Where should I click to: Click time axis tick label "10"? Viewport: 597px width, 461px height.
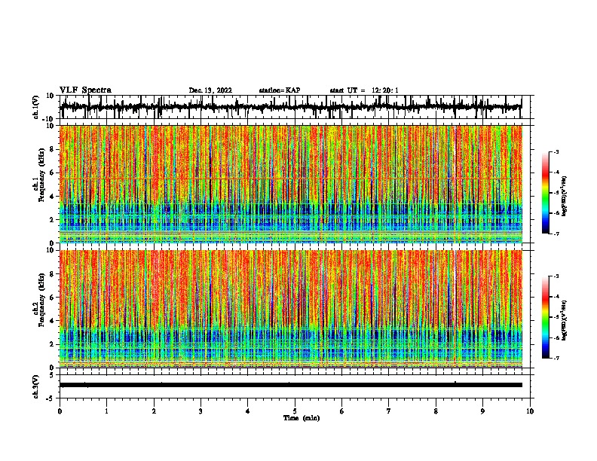tap(530, 411)
